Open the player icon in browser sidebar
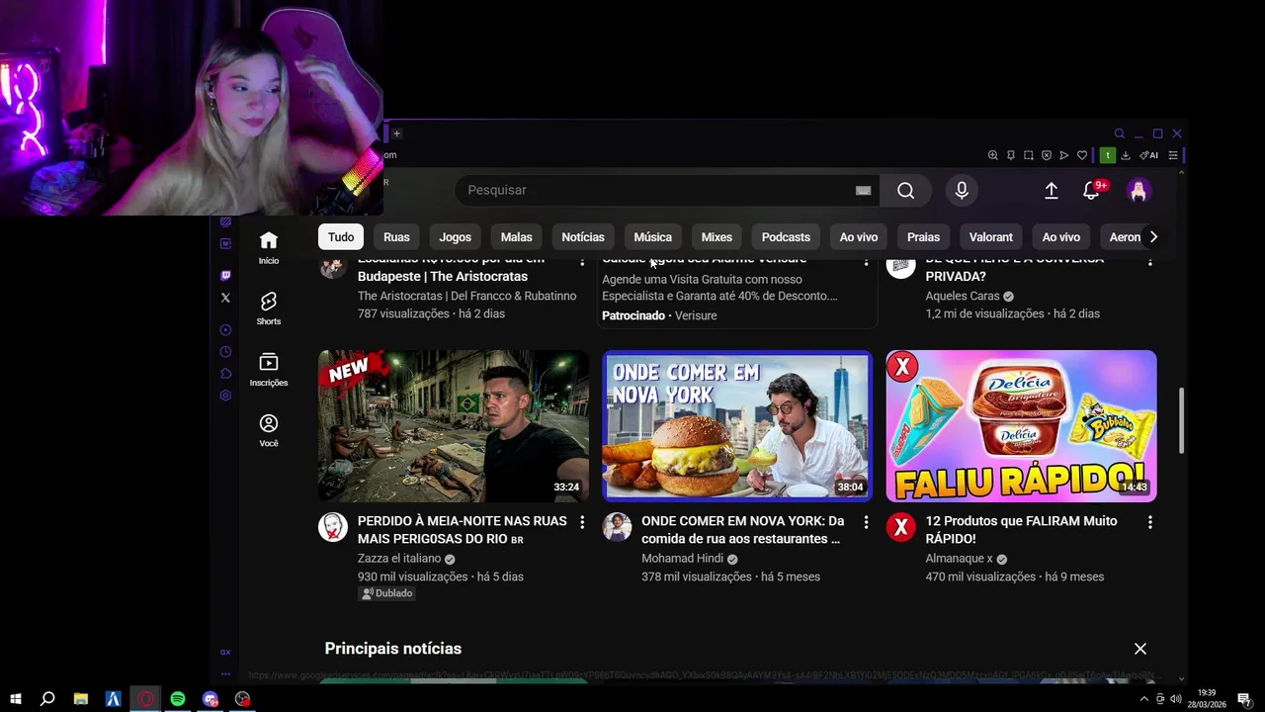 pyautogui.click(x=225, y=330)
